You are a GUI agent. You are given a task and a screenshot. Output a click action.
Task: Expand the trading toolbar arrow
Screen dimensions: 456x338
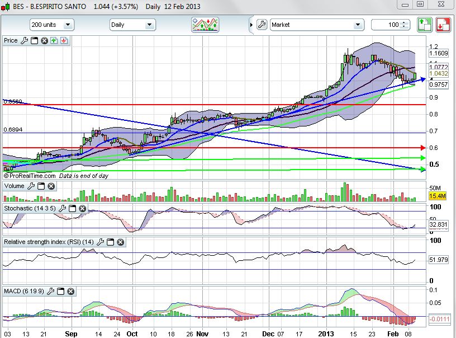pos(251,25)
